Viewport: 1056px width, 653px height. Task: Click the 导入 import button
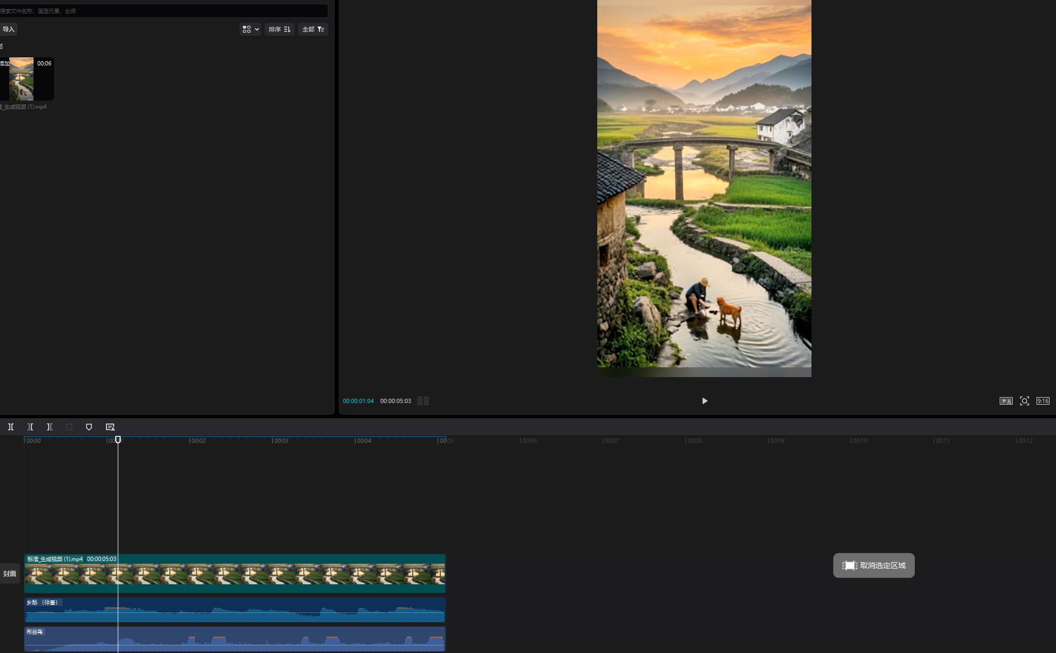9,29
